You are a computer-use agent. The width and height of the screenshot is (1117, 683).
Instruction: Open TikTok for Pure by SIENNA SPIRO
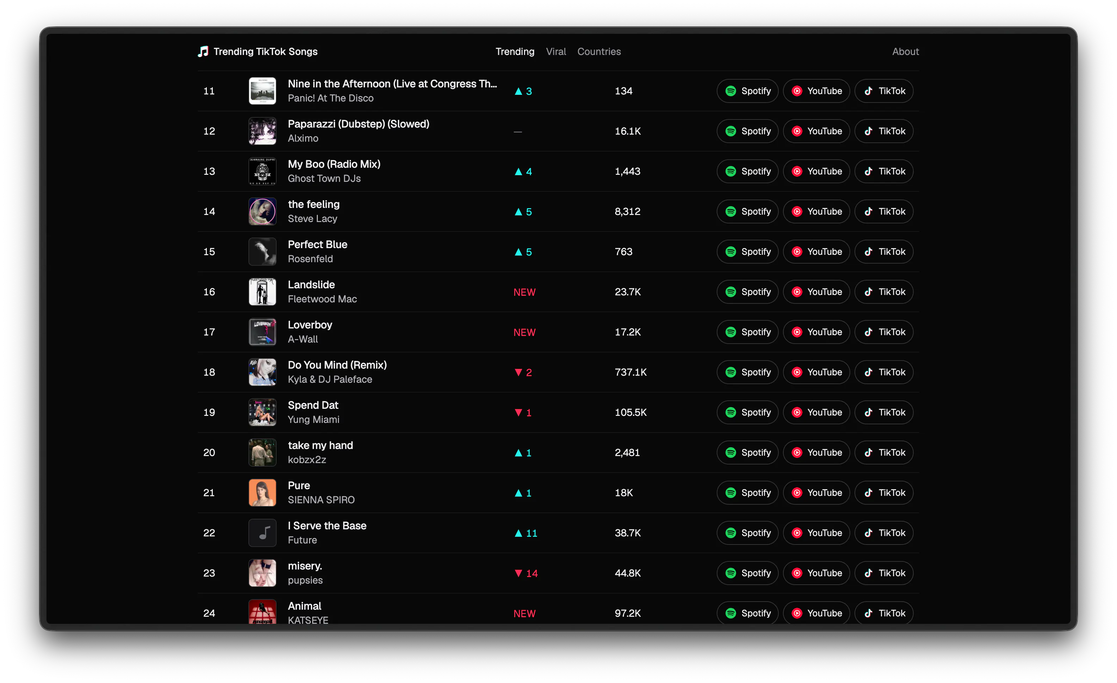883,493
